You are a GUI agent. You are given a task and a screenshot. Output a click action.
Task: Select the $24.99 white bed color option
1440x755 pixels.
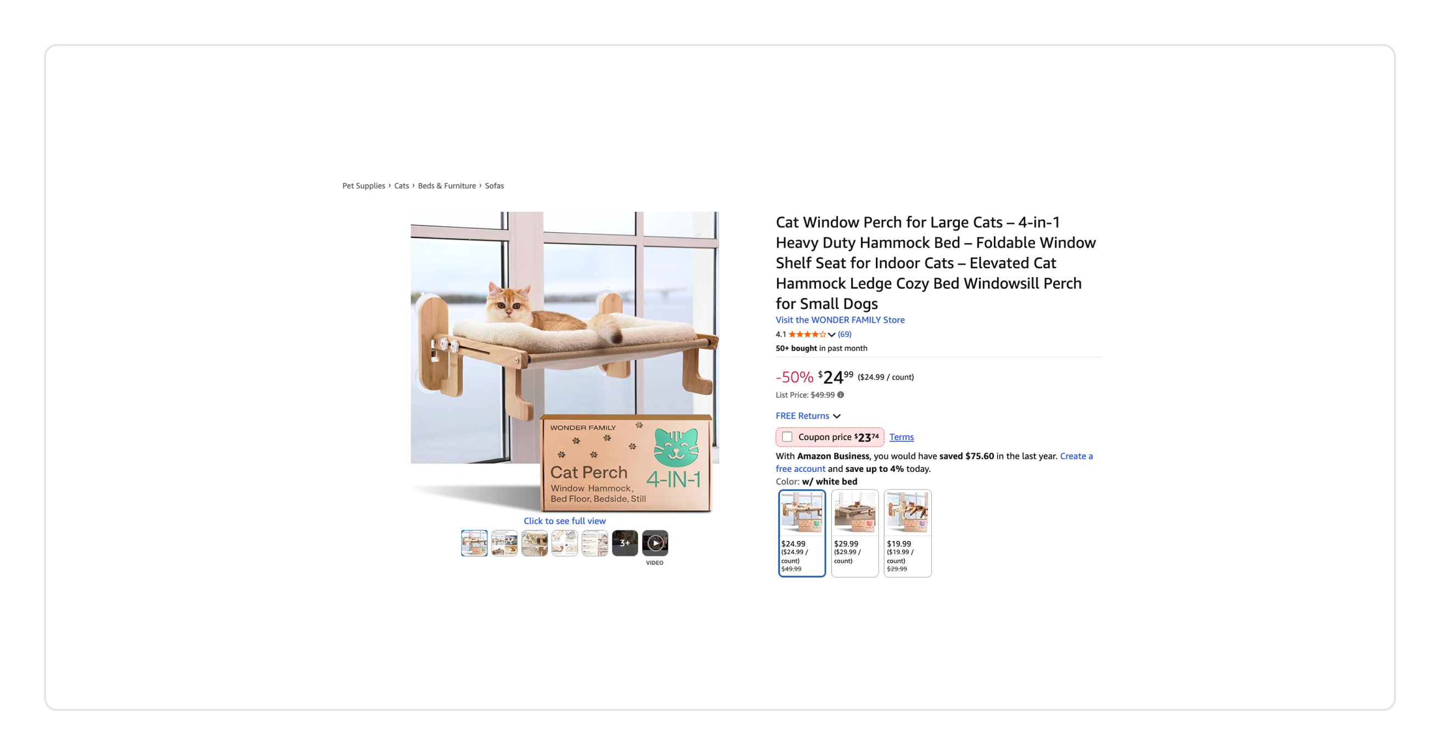pyautogui.click(x=802, y=533)
